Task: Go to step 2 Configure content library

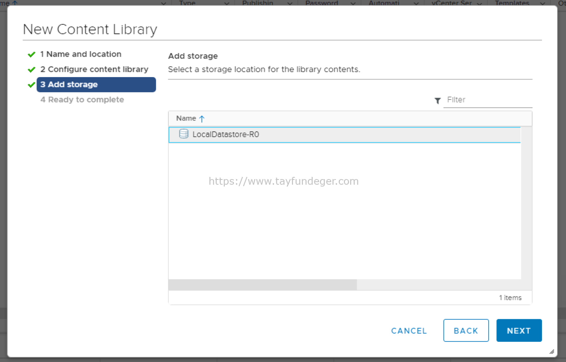Action: [94, 69]
